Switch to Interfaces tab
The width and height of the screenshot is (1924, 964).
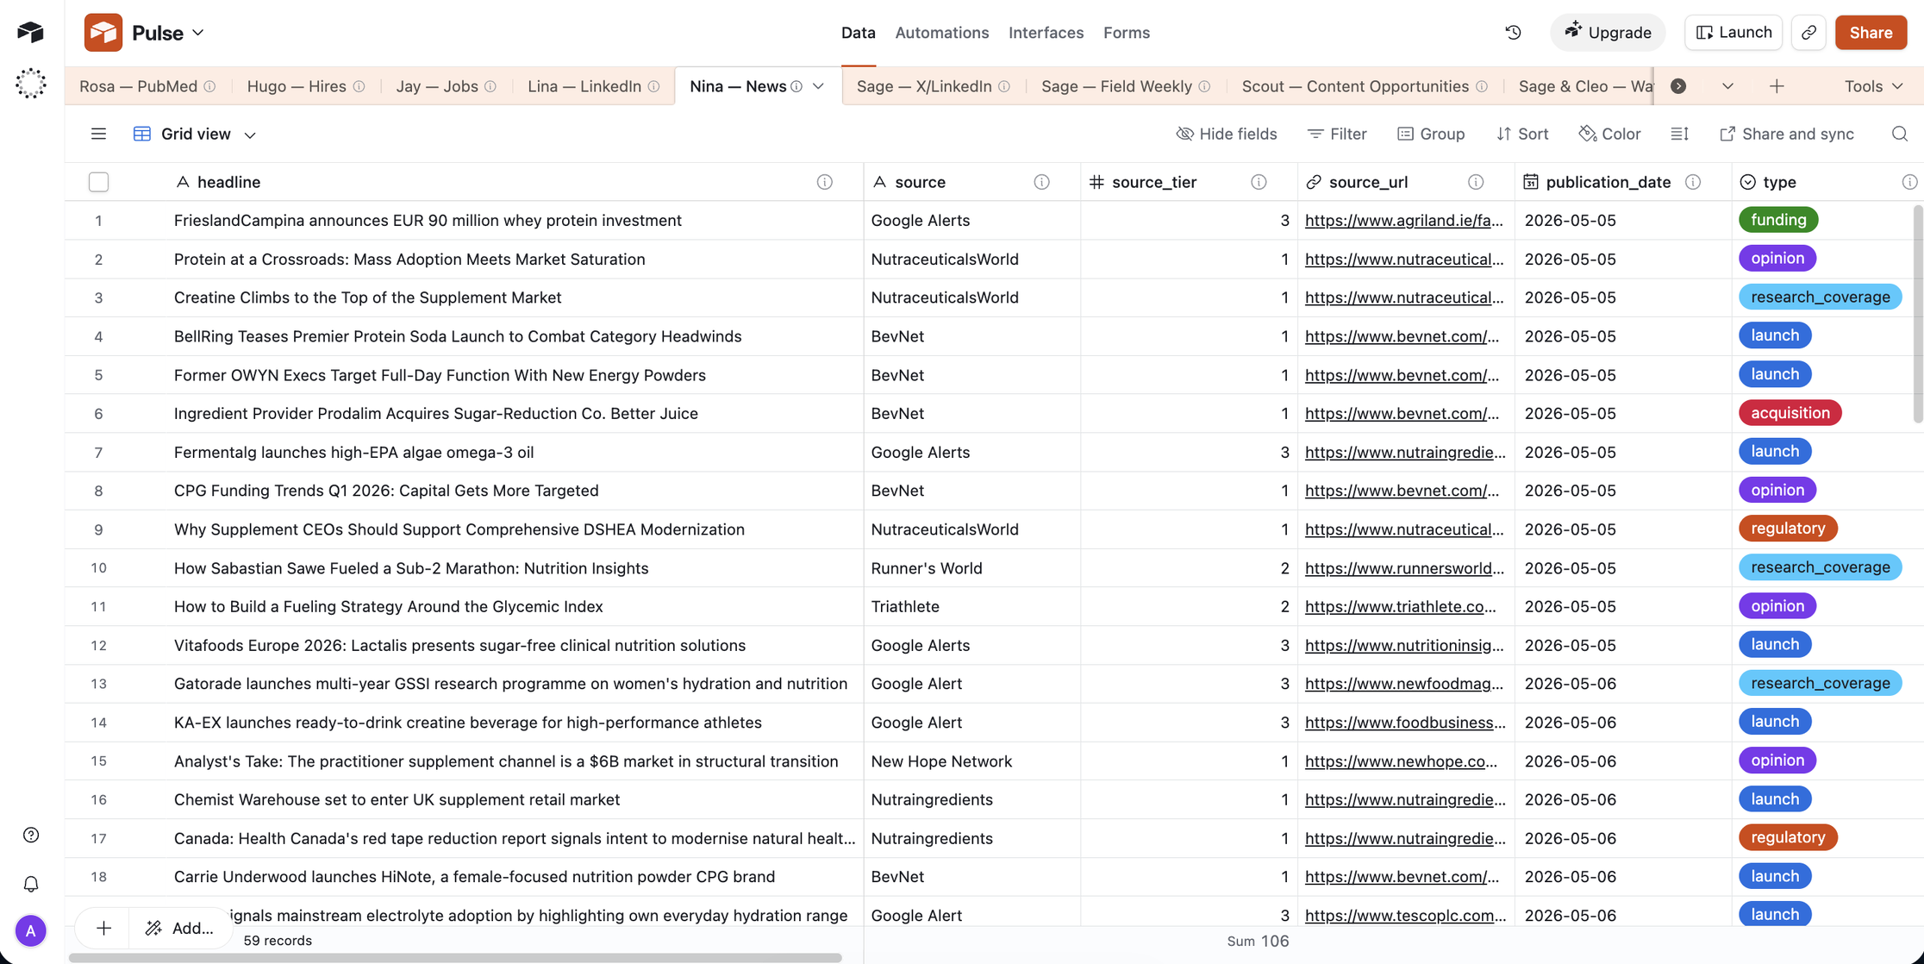(1046, 33)
